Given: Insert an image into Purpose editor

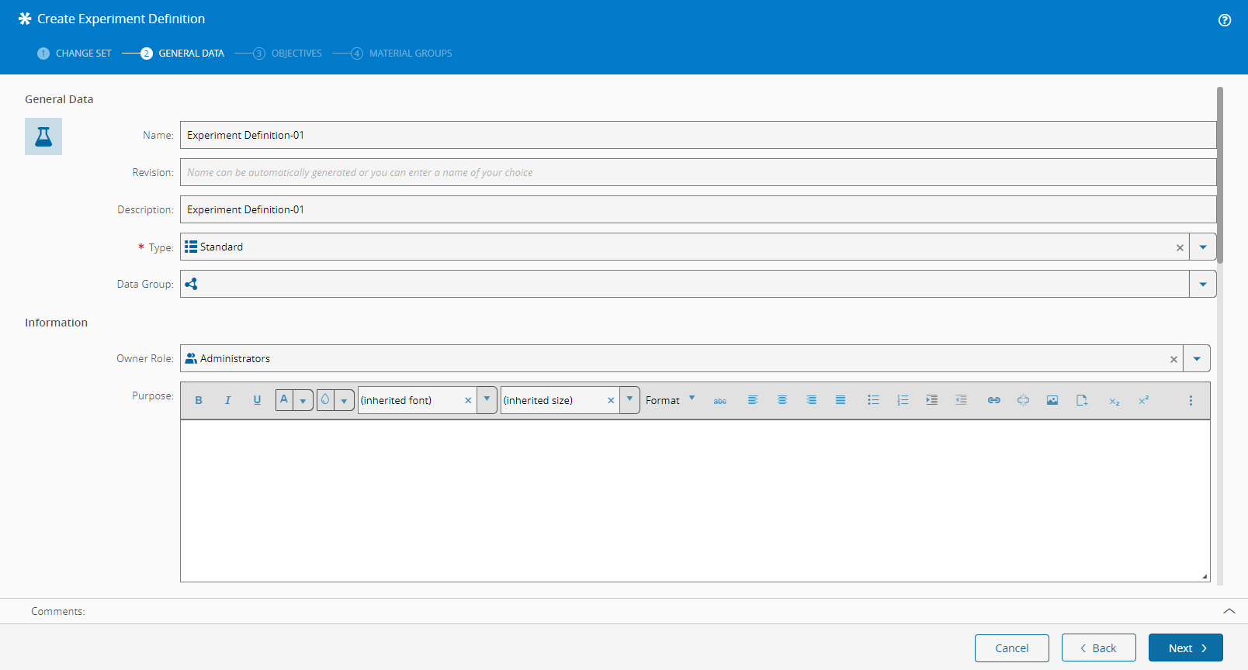Looking at the screenshot, I should click(x=1052, y=400).
